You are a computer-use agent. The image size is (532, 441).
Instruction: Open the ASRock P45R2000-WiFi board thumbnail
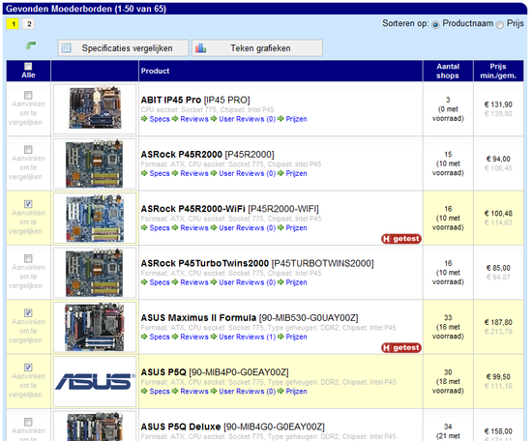95,219
